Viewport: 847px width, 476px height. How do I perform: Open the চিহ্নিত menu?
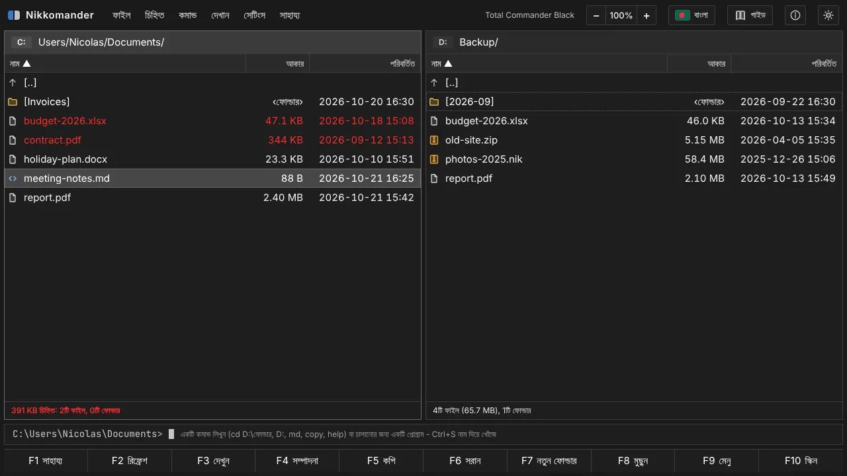tap(154, 15)
